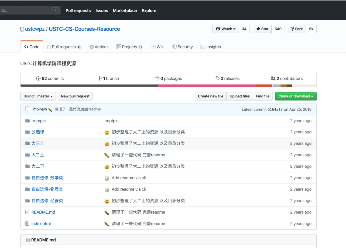Open the README.md file link
This screenshot has height=248, width=346.
[43, 212]
